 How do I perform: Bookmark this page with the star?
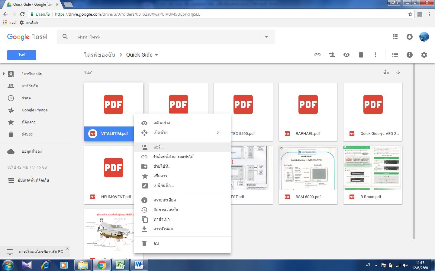pyautogui.click(x=410, y=14)
